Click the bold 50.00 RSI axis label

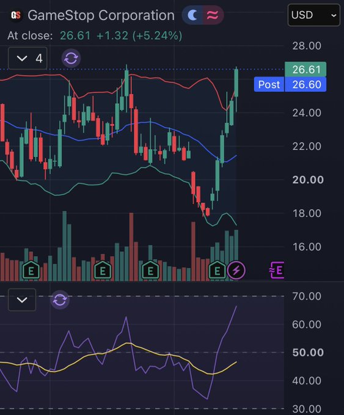coord(308,353)
